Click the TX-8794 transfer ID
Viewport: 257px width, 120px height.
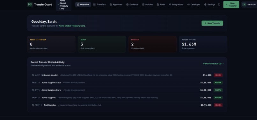(x=36, y=90)
